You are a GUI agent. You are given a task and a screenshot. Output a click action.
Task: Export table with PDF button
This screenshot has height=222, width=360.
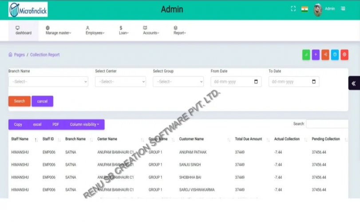point(55,124)
